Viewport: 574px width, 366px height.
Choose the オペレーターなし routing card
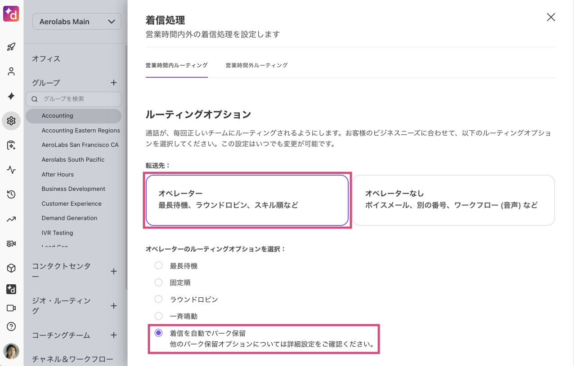[453, 200]
